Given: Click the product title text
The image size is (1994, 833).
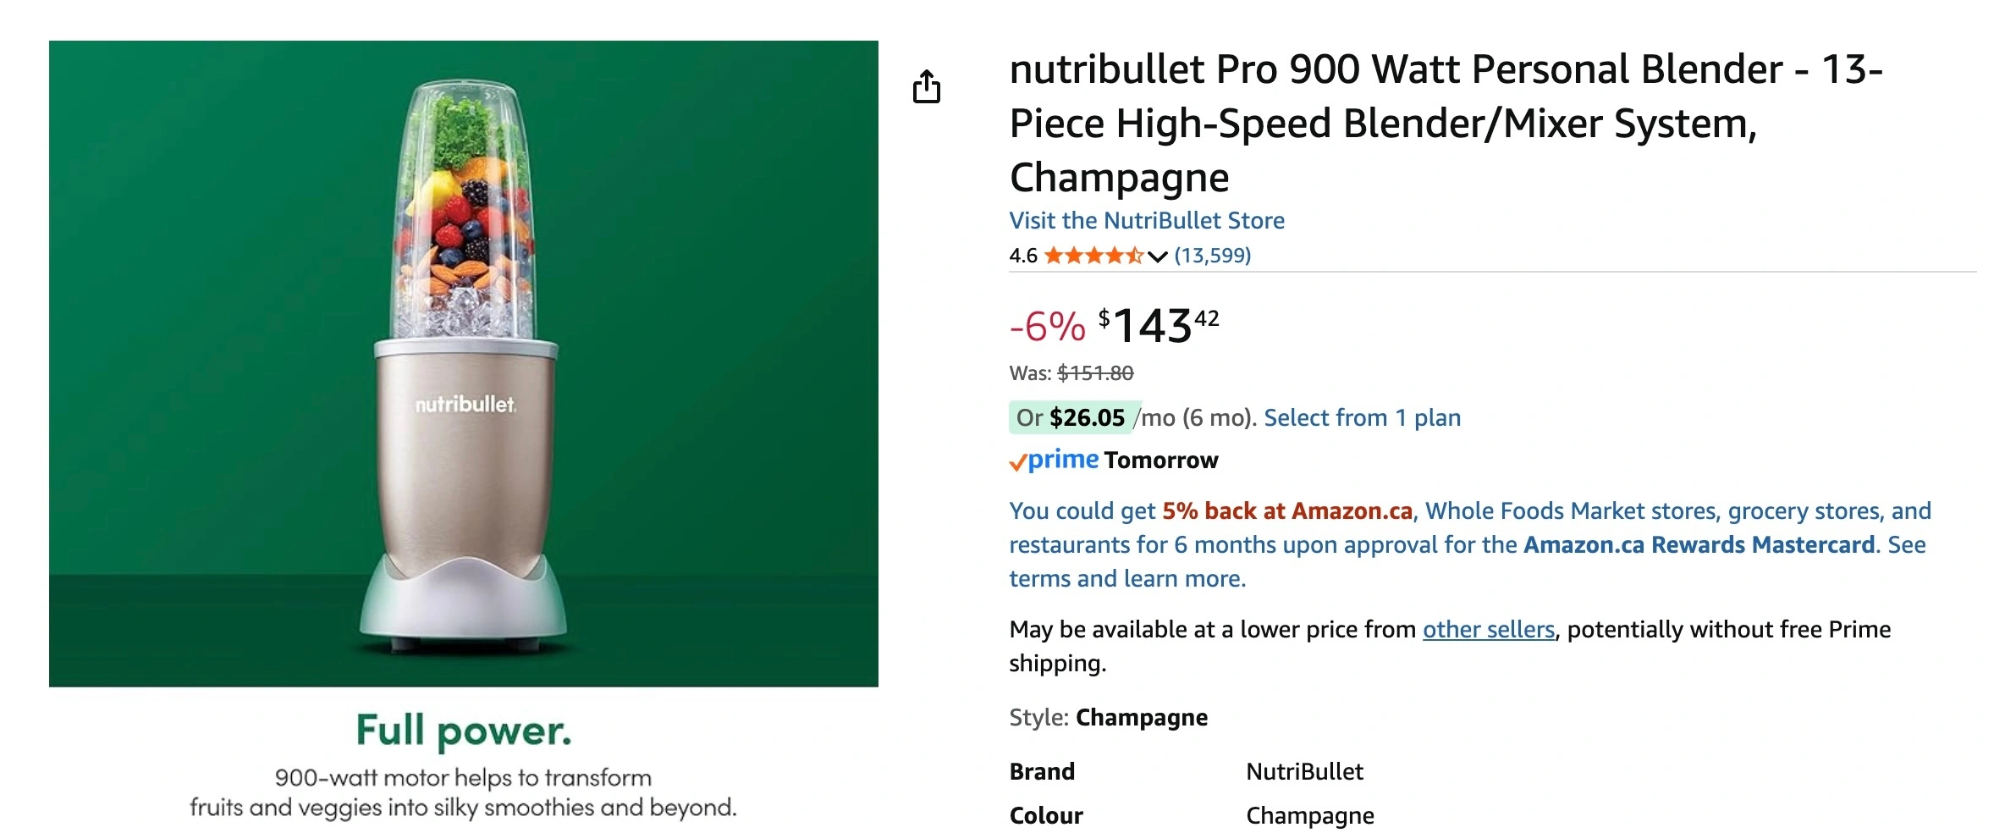Looking at the screenshot, I should tap(1446, 124).
